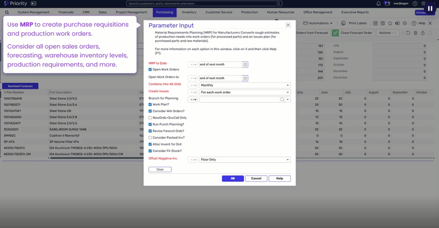Viewport: 439px width, 228px height.
Task: Close the Parameter Input dialog
Action: pyautogui.click(x=288, y=25)
